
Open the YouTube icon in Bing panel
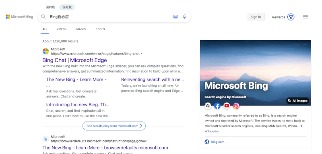(227, 106)
